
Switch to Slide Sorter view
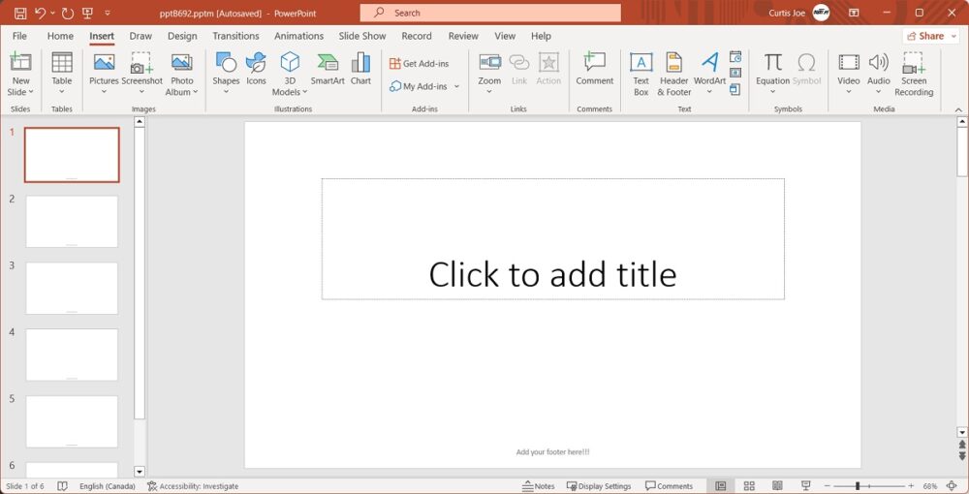[x=749, y=486]
